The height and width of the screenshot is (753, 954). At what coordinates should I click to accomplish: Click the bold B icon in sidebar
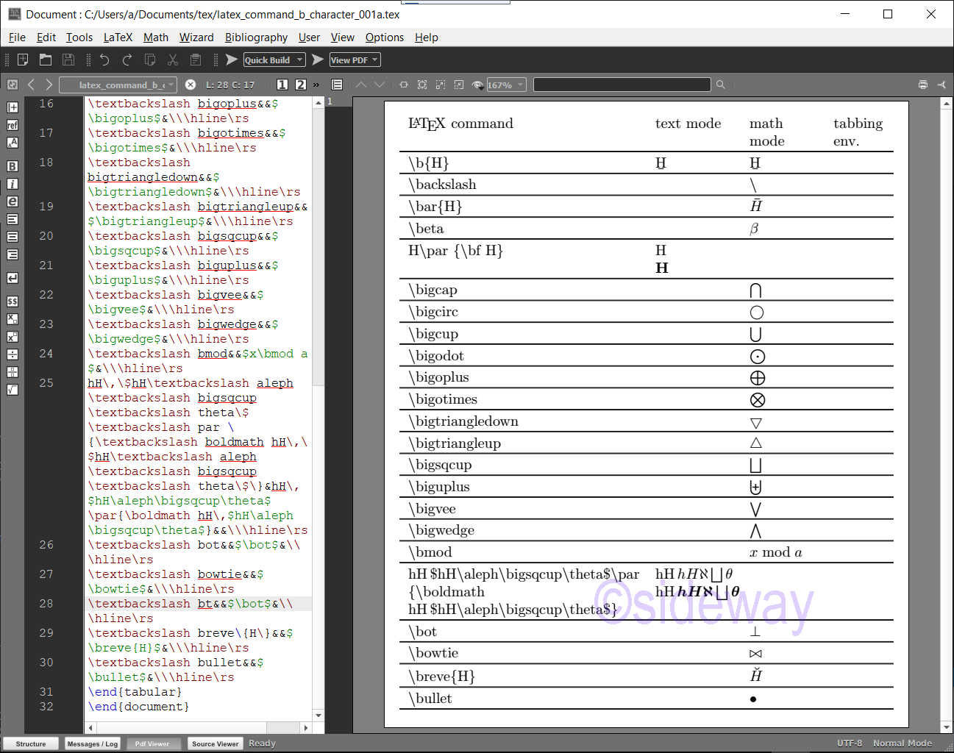(13, 166)
